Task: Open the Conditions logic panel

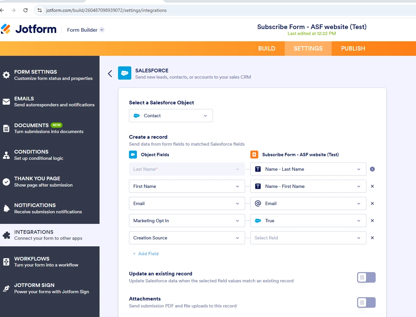Action: [x=31, y=155]
